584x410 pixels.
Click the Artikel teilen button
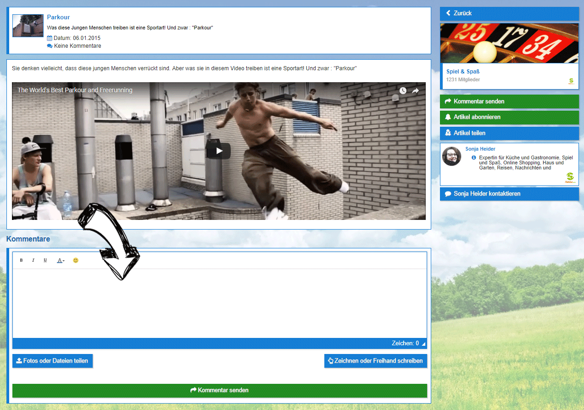point(509,133)
